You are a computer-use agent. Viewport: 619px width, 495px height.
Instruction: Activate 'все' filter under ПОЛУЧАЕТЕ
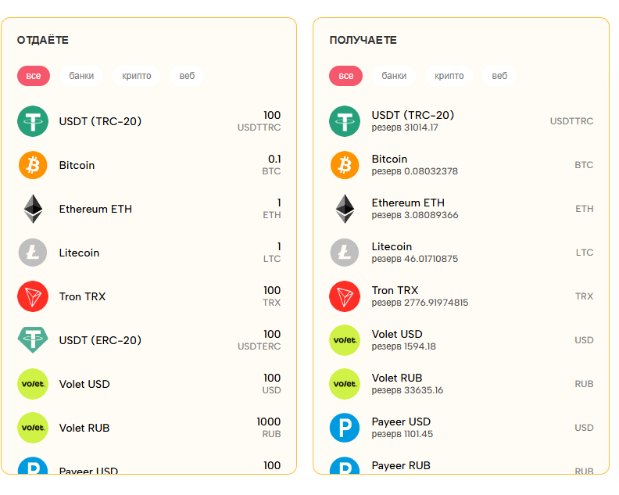point(345,76)
